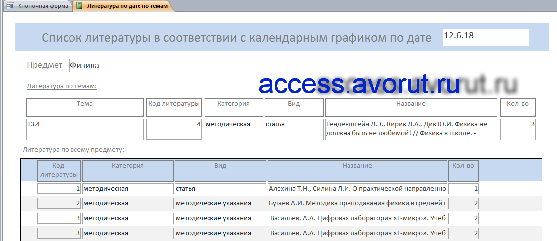Click the методическая cell in the Алехина row
This screenshot has height=241, width=557.
[x=128, y=189]
